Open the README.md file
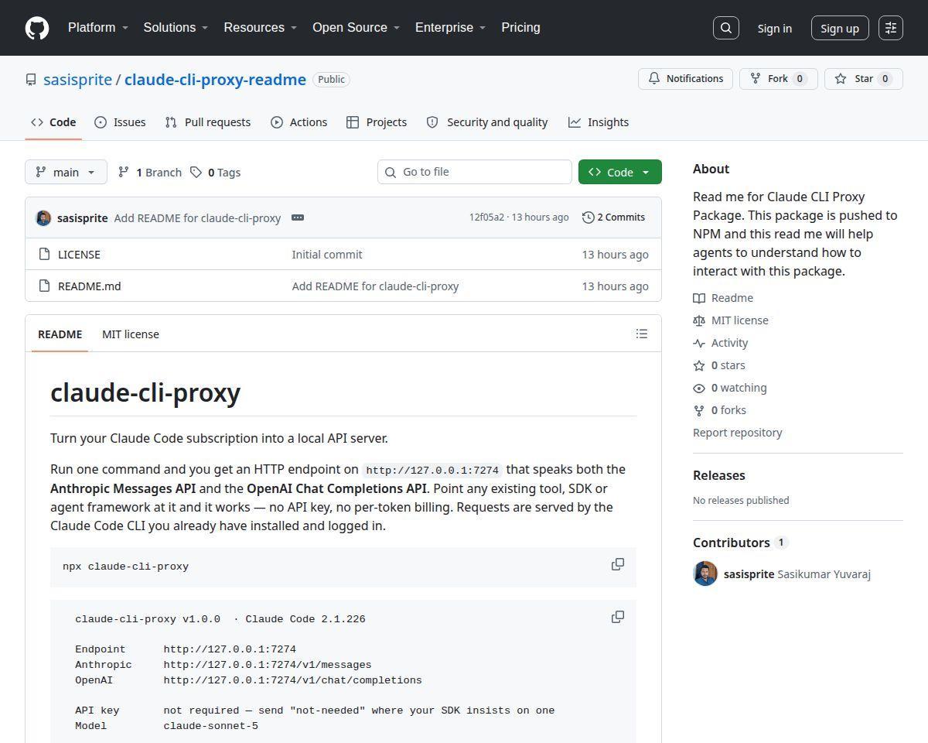928x743 pixels. tap(90, 286)
